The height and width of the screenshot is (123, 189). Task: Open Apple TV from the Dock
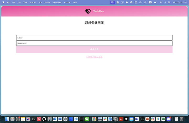coord(34,119)
